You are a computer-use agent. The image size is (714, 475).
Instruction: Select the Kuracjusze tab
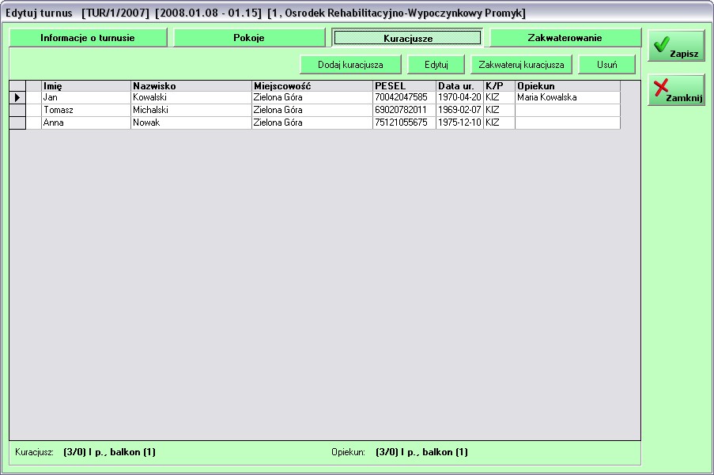pos(407,38)
